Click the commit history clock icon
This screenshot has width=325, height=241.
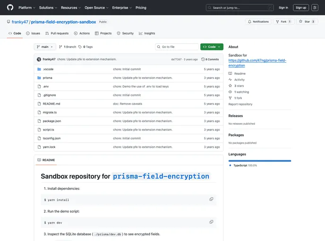coord(203,59)
